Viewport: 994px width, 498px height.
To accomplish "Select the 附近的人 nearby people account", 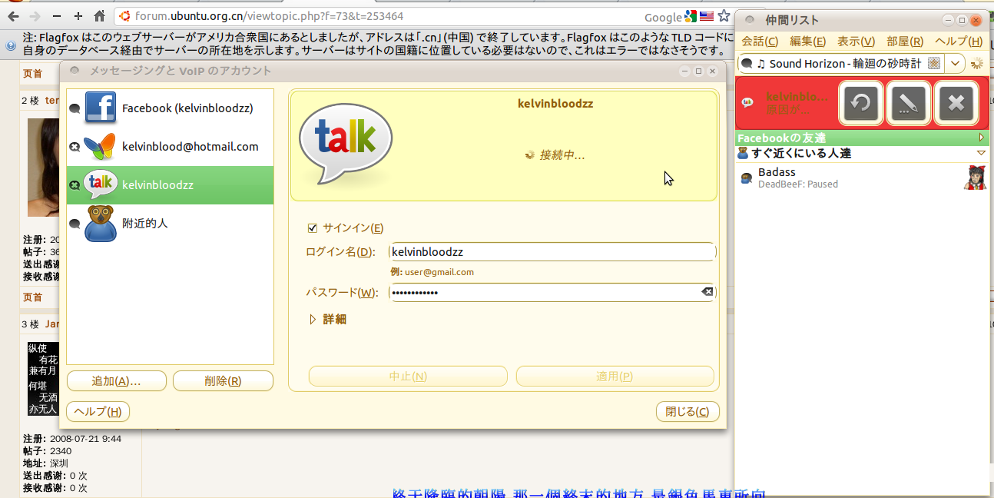I will 170,224.
